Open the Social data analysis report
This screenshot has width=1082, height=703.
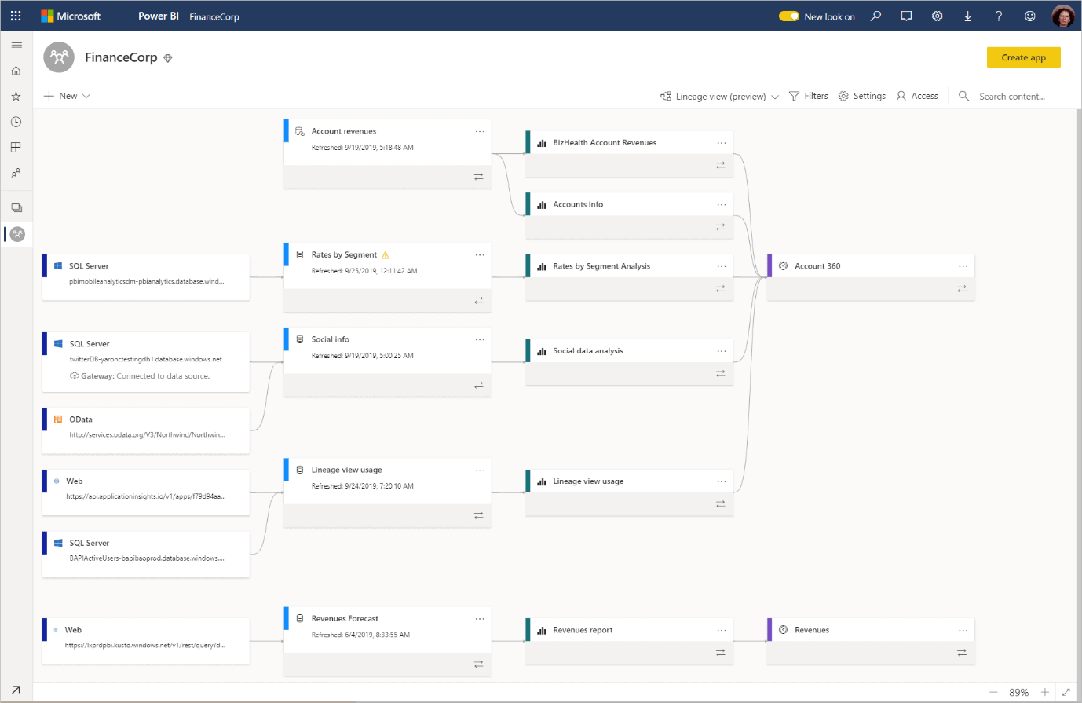pos(588,351)
